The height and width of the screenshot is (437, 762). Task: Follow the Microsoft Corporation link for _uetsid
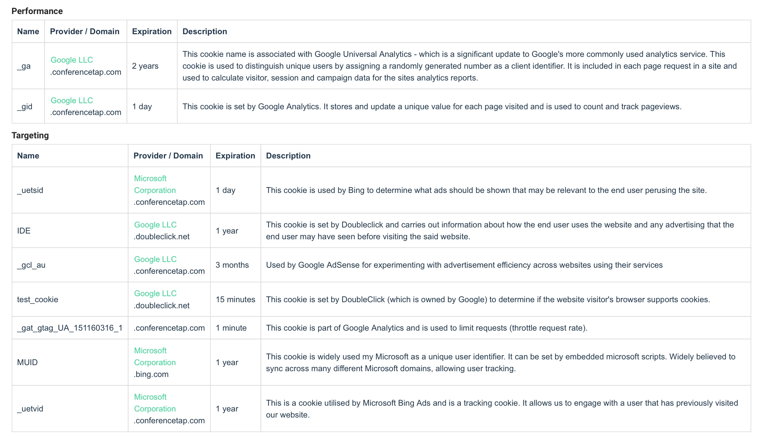[155, 184]
